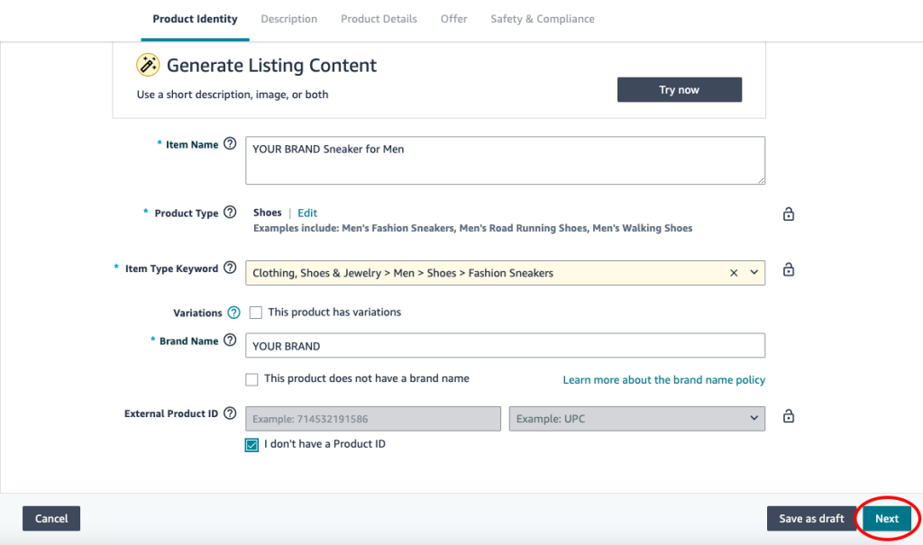923x545 pixels.
Task: Open the External Product ID type dropdown
Action: tap(636, 419)
